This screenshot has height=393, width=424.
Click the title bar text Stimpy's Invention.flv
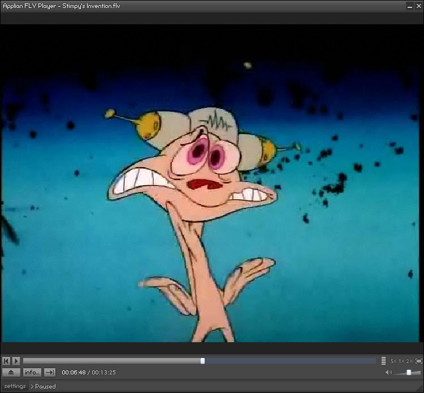click(91, 6)
